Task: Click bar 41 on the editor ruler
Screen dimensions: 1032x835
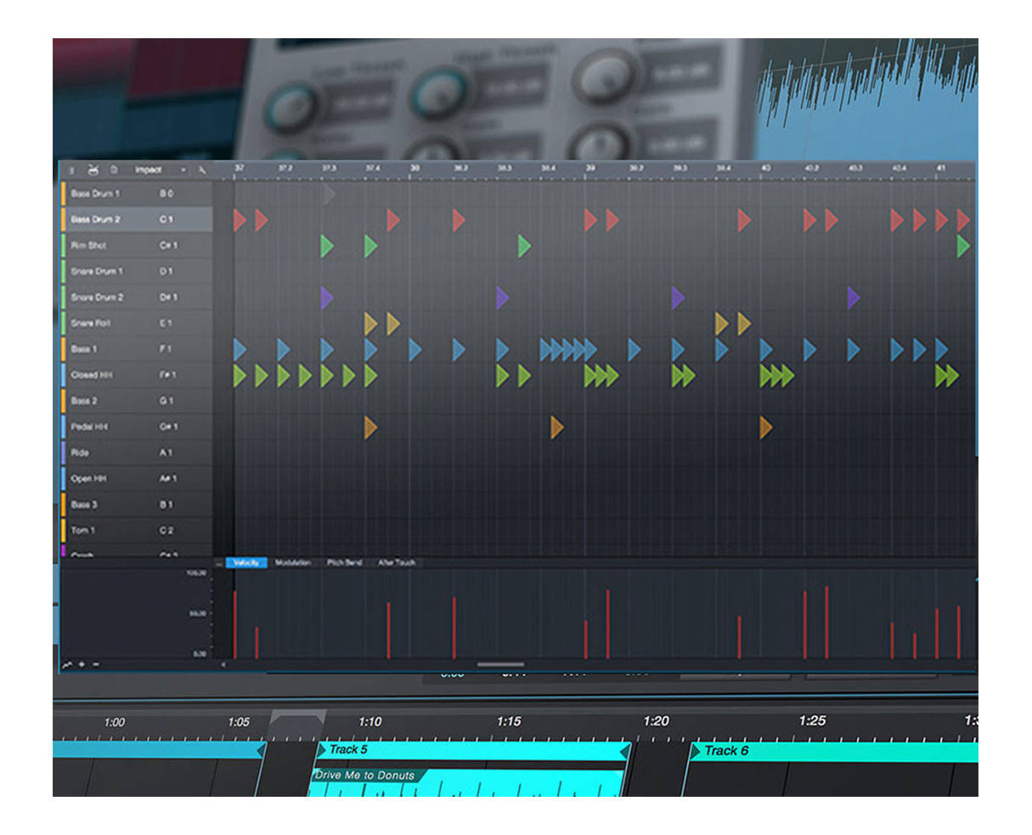Action: [x=941, y=168]
